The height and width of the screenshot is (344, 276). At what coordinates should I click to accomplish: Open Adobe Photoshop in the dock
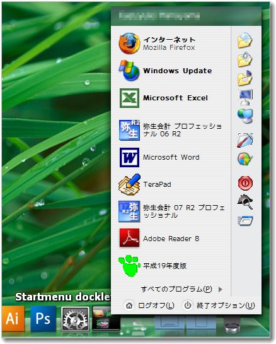coord(43,319)
